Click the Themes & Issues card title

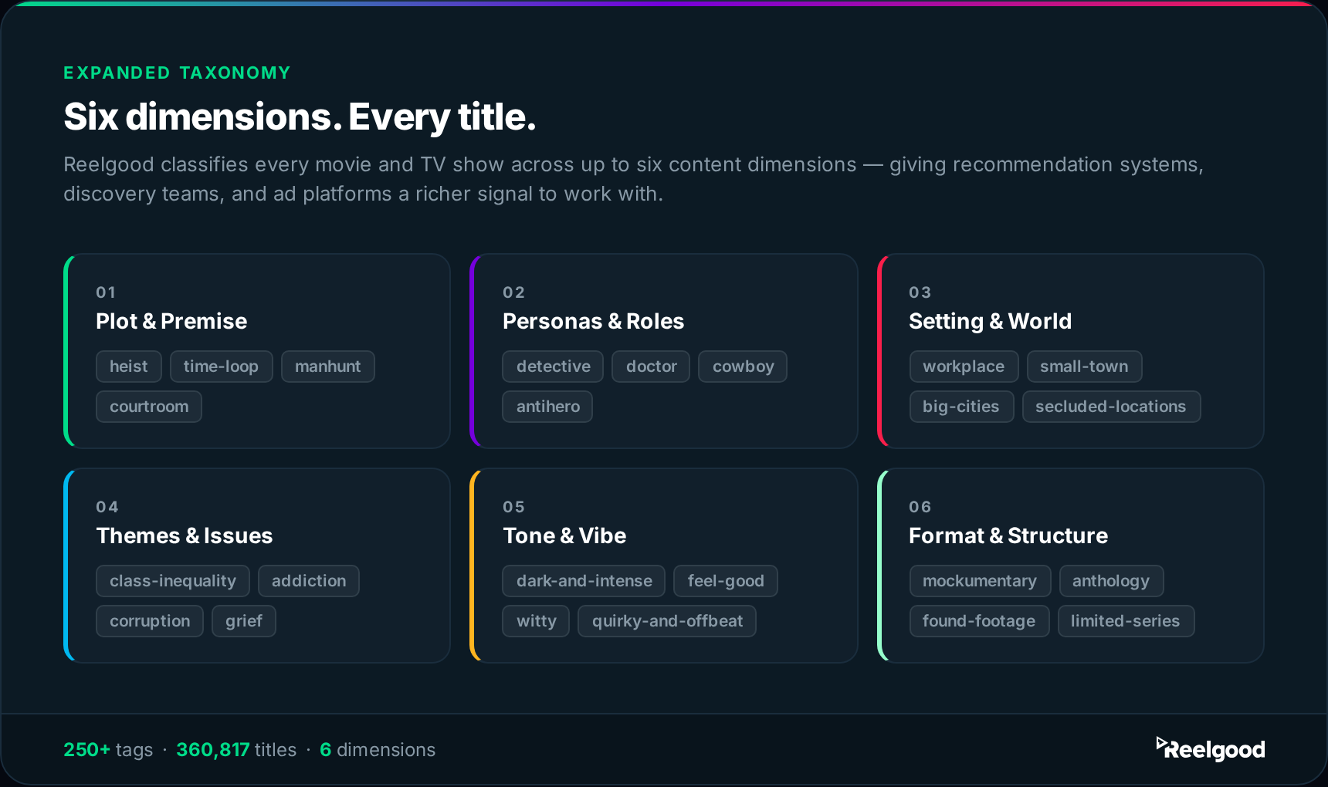coord(185,535)
